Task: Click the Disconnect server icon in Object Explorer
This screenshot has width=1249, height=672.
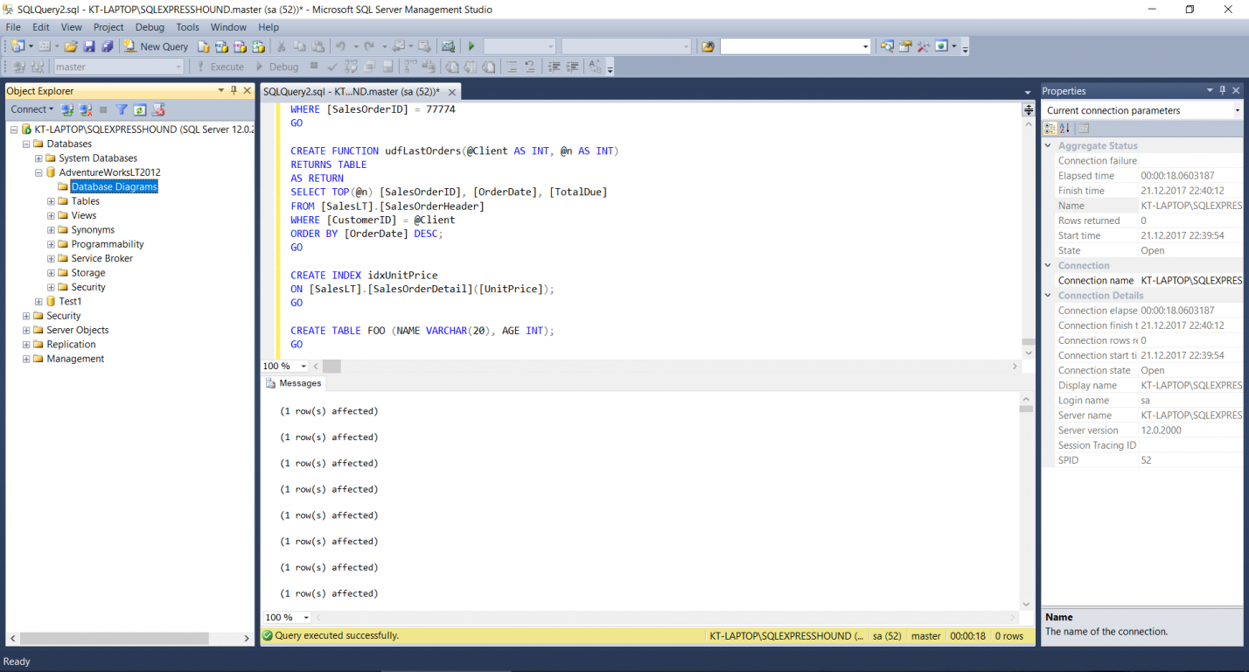Action: tap(86, 109)
